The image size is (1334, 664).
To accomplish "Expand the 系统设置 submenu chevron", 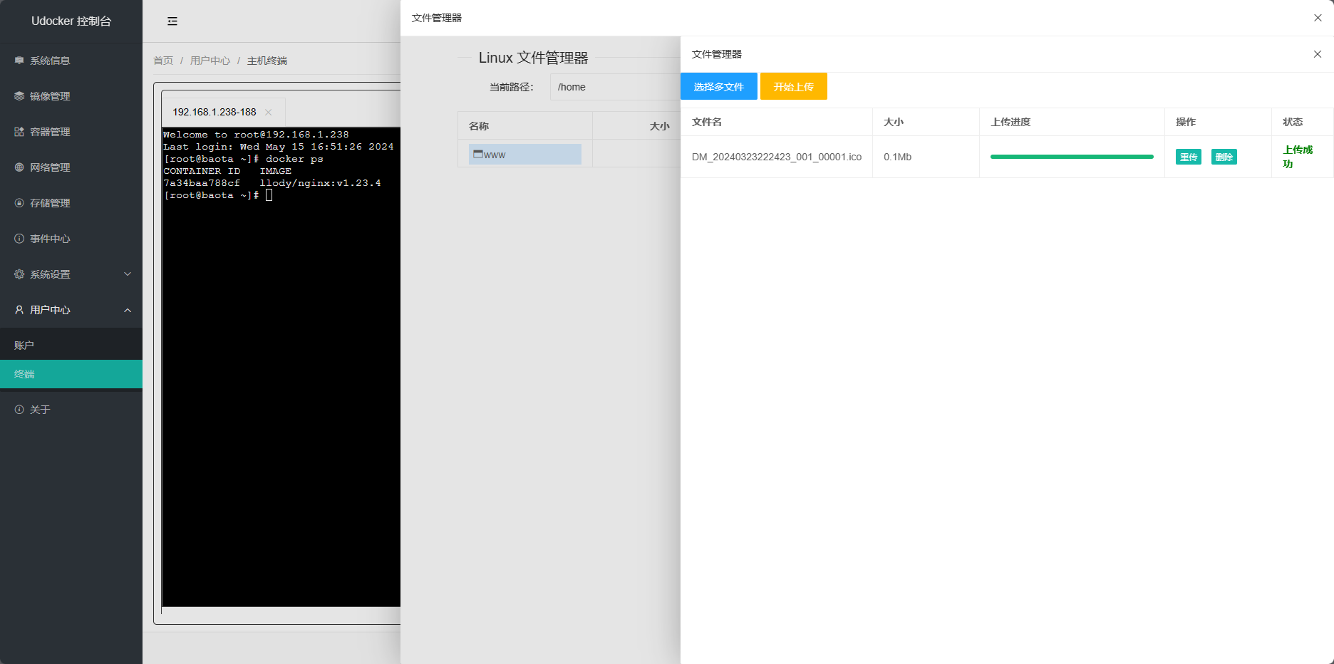I will (128, 274).
